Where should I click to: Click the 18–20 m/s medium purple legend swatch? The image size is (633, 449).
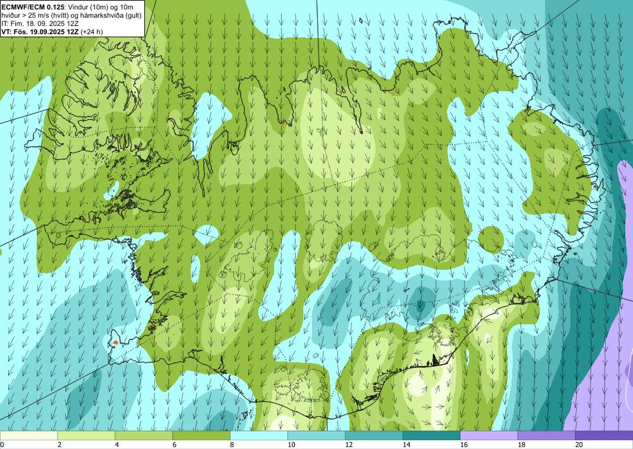(547, 436)
